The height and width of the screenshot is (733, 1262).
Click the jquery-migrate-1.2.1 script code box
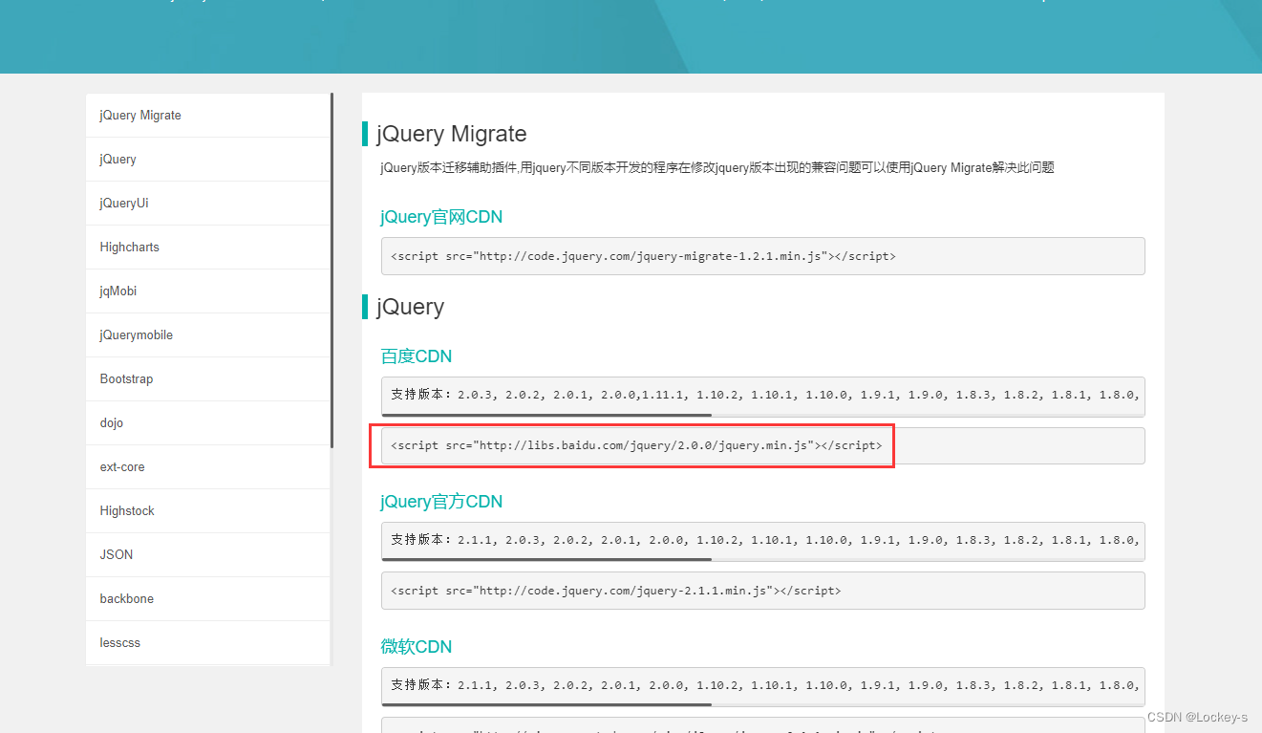762,256
